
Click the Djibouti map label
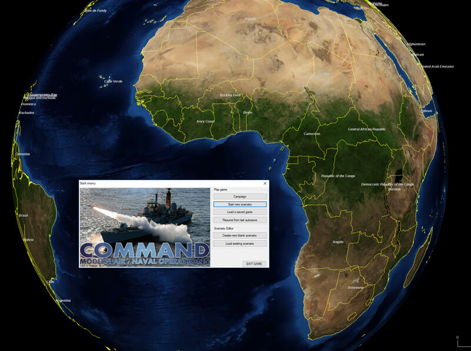[426, 111]
